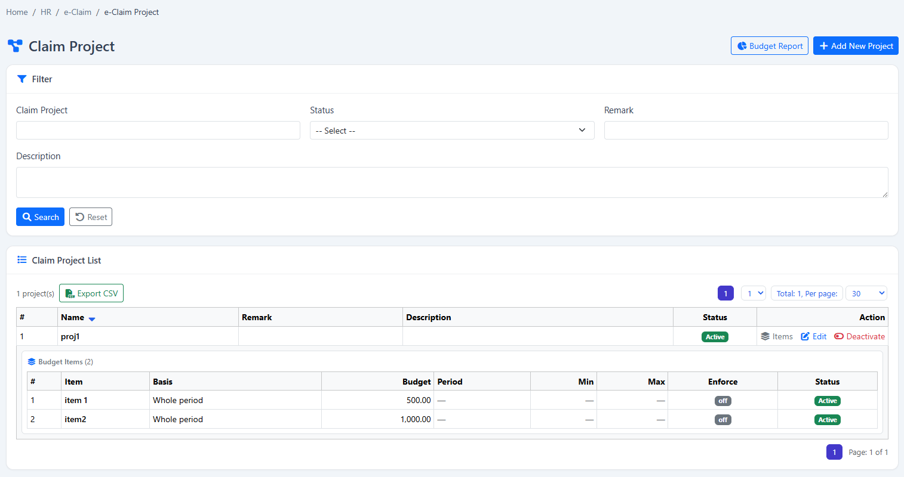Go to HR breadcrumb
The height and width of the screenshot is (477, 904).
(x=46, y=12)
